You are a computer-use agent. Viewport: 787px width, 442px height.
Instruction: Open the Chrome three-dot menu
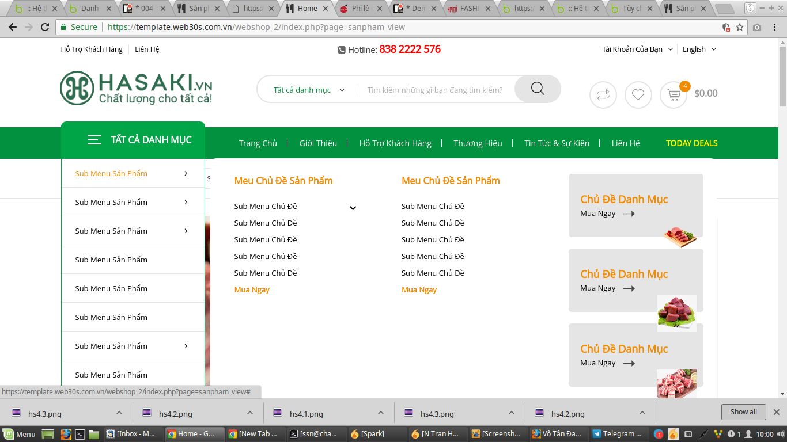click(x=775, y=27)
